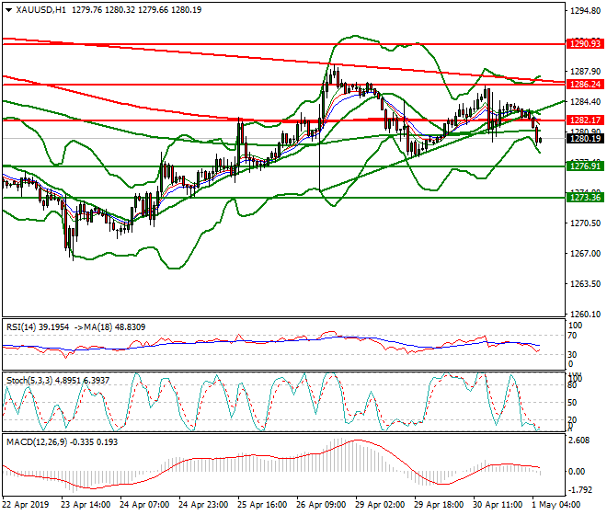The height and width of the screenshot is (515, 607).
Task: Click the 1282.17 red price level label
Action: (585, 120)
